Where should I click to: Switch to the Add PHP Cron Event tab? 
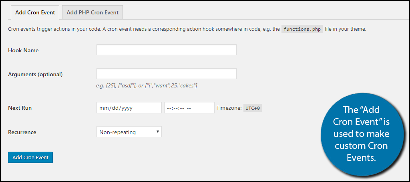(92, 12)
